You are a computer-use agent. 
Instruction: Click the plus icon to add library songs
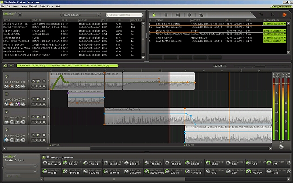(20, 15)
